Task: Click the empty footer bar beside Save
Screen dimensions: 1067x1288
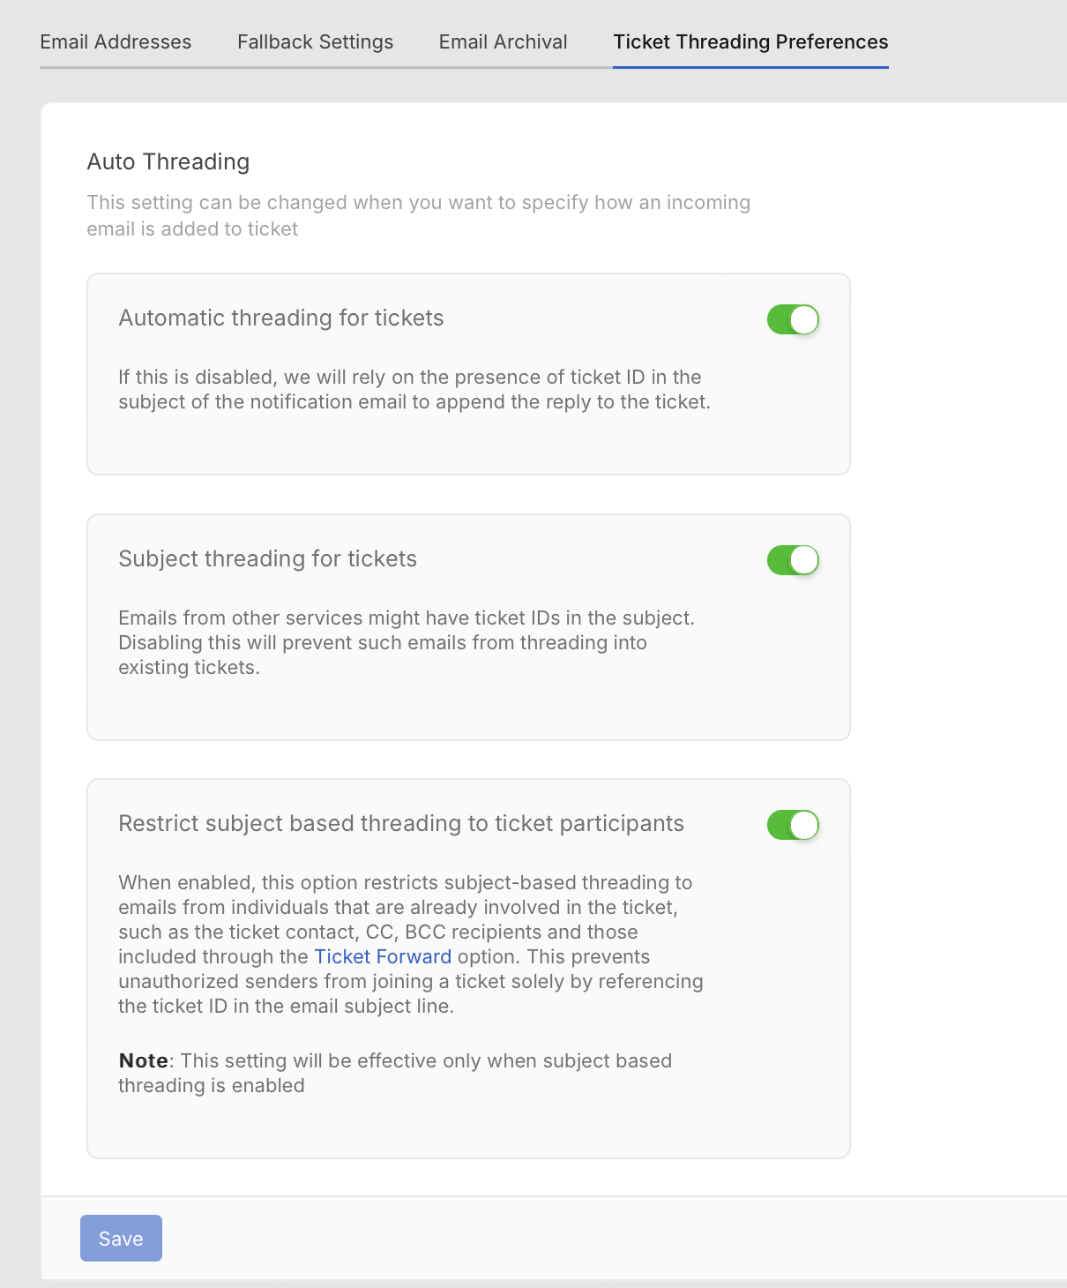Action: point(617,1239)
